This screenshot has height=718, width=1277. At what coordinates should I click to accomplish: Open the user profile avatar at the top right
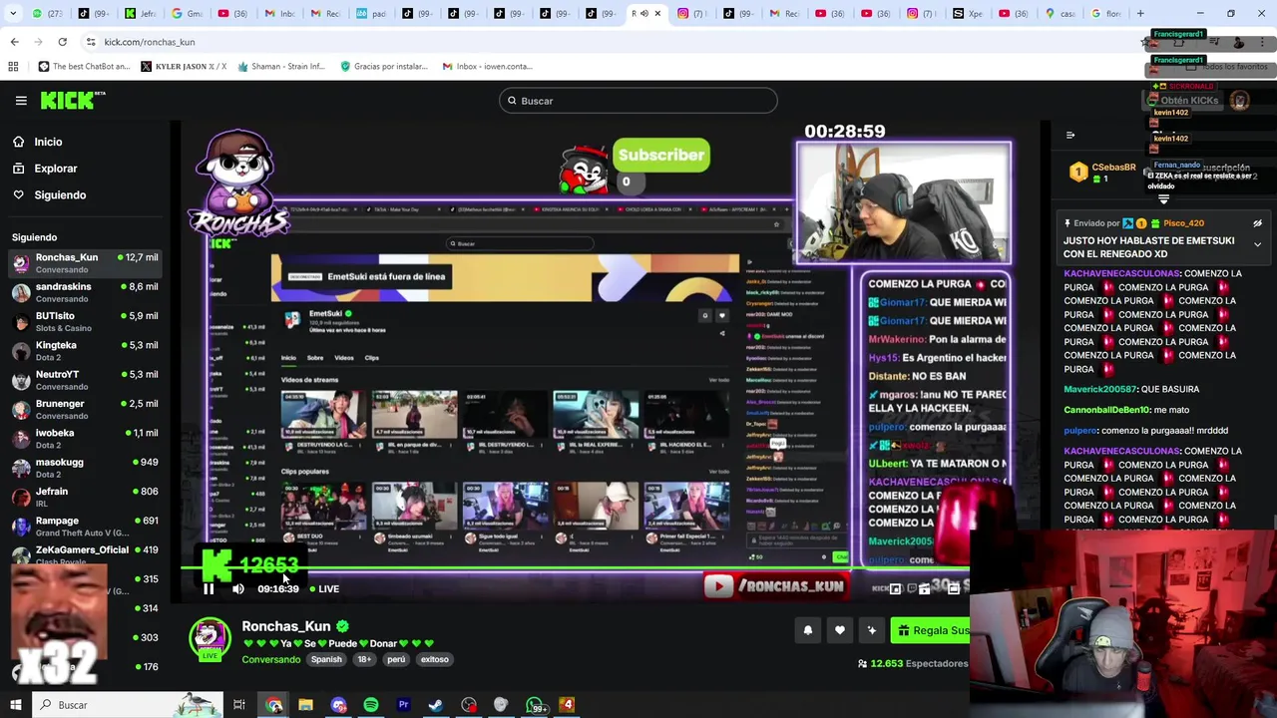(1239, 101)
